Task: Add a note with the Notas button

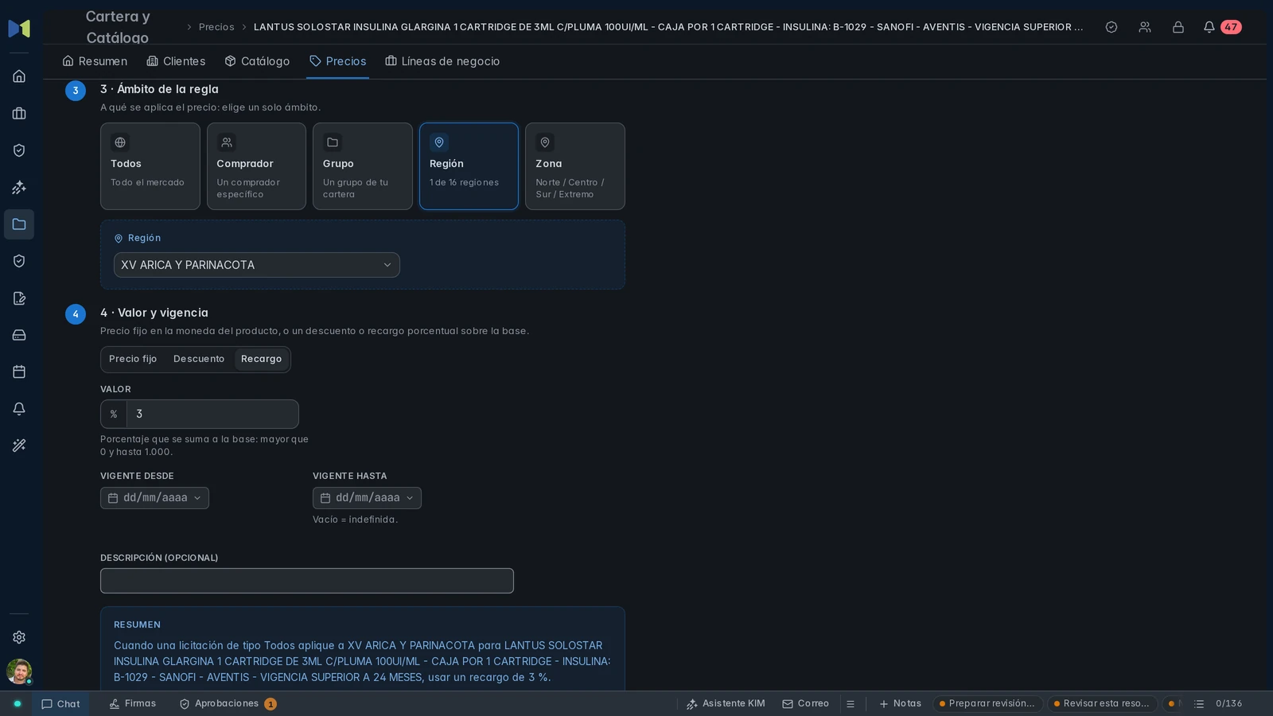Action: pos(900,704)
